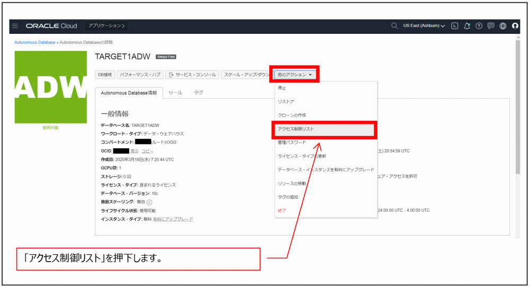Viewport: 530px width, 287px height.
Task: Choose the red 終了 menu item
Action: point(326,211)
